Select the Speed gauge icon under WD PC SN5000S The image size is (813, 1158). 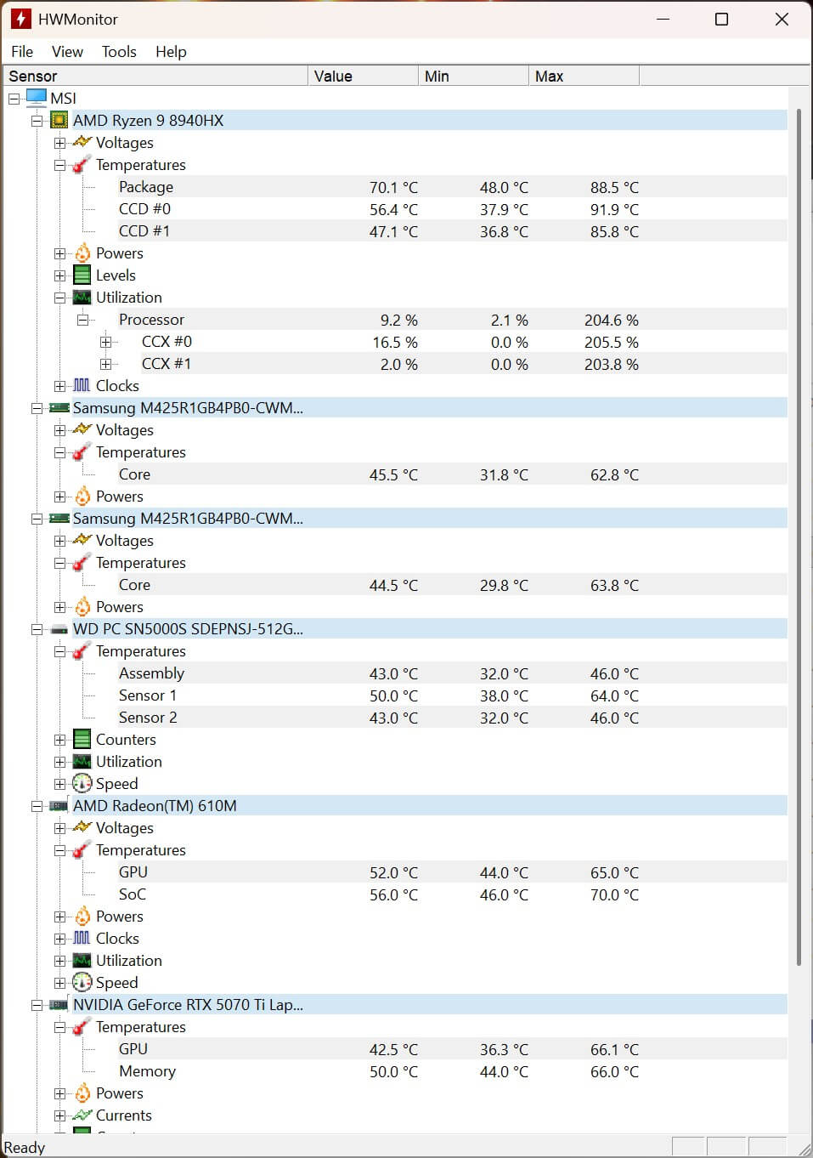tap(82, 783)
